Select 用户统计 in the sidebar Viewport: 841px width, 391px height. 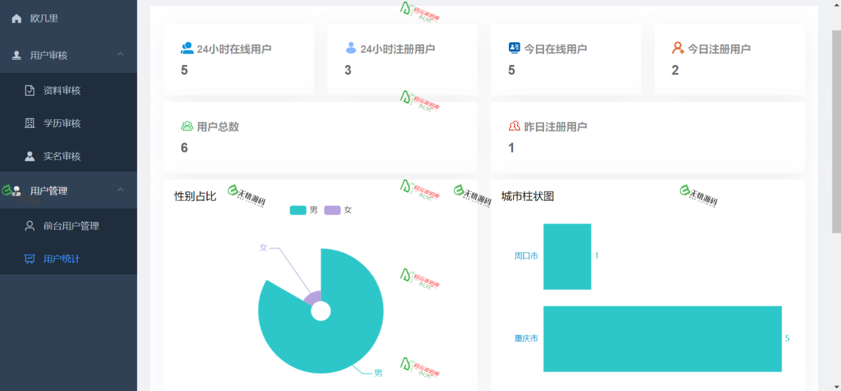tap(62, 259)
